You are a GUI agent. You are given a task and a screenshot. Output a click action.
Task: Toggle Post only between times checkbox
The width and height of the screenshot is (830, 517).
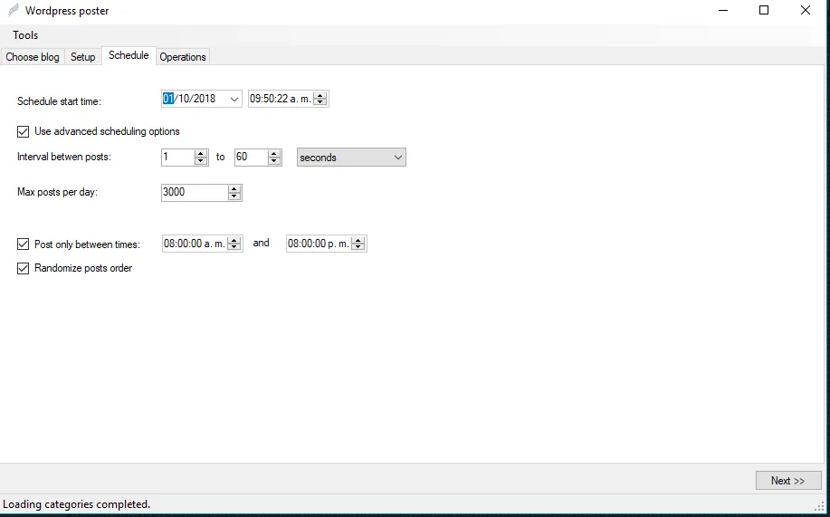[23, 244]
